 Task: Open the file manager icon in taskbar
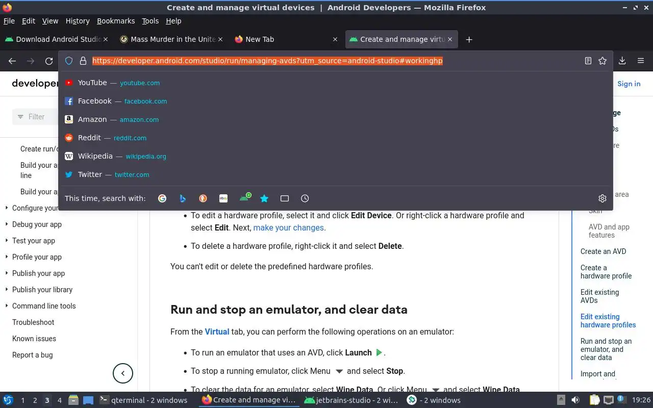(73, 400)
